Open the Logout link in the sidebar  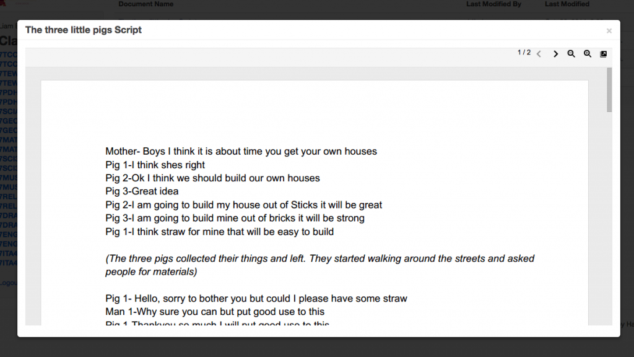point(9,283)
